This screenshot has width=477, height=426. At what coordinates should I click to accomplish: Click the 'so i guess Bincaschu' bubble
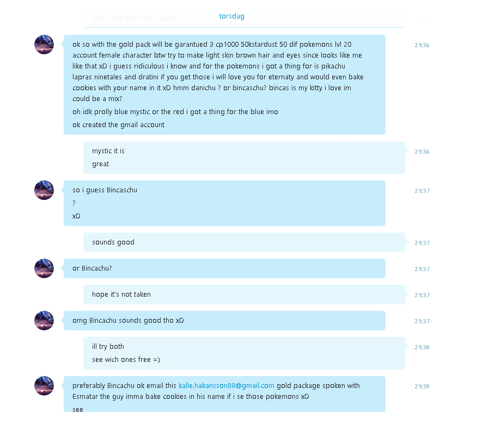click(224, 203)
